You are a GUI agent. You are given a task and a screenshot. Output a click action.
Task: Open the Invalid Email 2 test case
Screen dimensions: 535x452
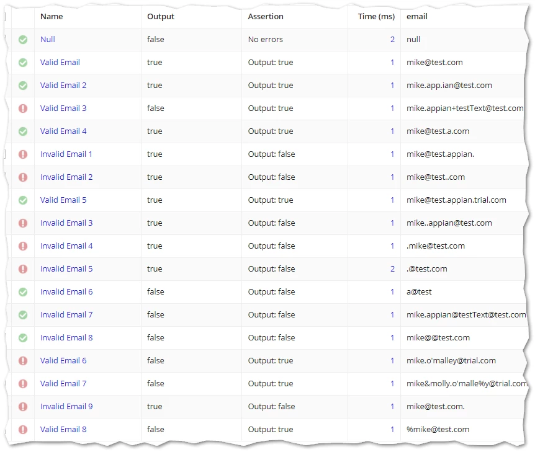pos(66,177)
